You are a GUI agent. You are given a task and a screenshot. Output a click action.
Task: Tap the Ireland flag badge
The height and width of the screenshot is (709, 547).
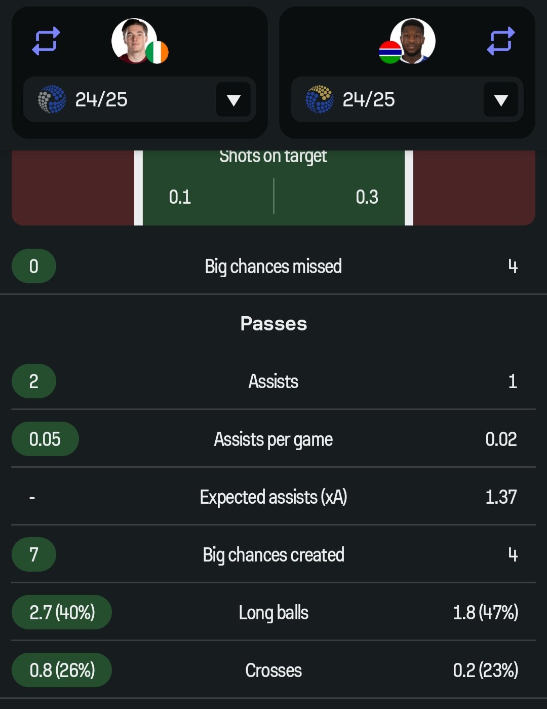(x=157, y=52)
